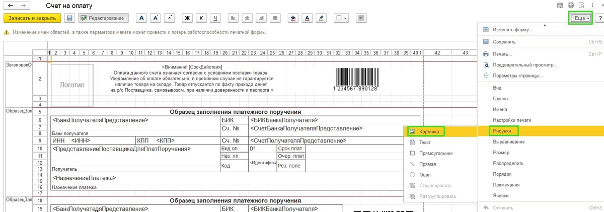Choose Картинка in the submenu
Image resolution: width=604 pixels, height=212 pixels.
point(440,131)
